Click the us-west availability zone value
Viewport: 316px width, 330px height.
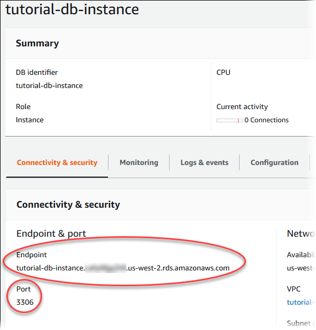[301, 268]
